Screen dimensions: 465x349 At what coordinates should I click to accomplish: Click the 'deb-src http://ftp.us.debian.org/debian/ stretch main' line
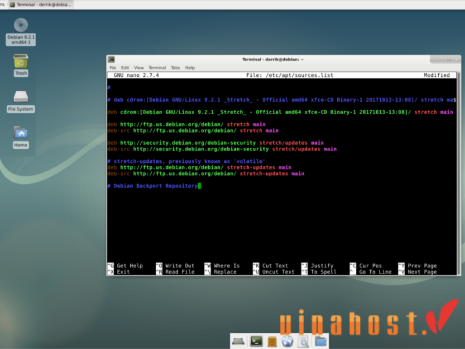[193, 130]
